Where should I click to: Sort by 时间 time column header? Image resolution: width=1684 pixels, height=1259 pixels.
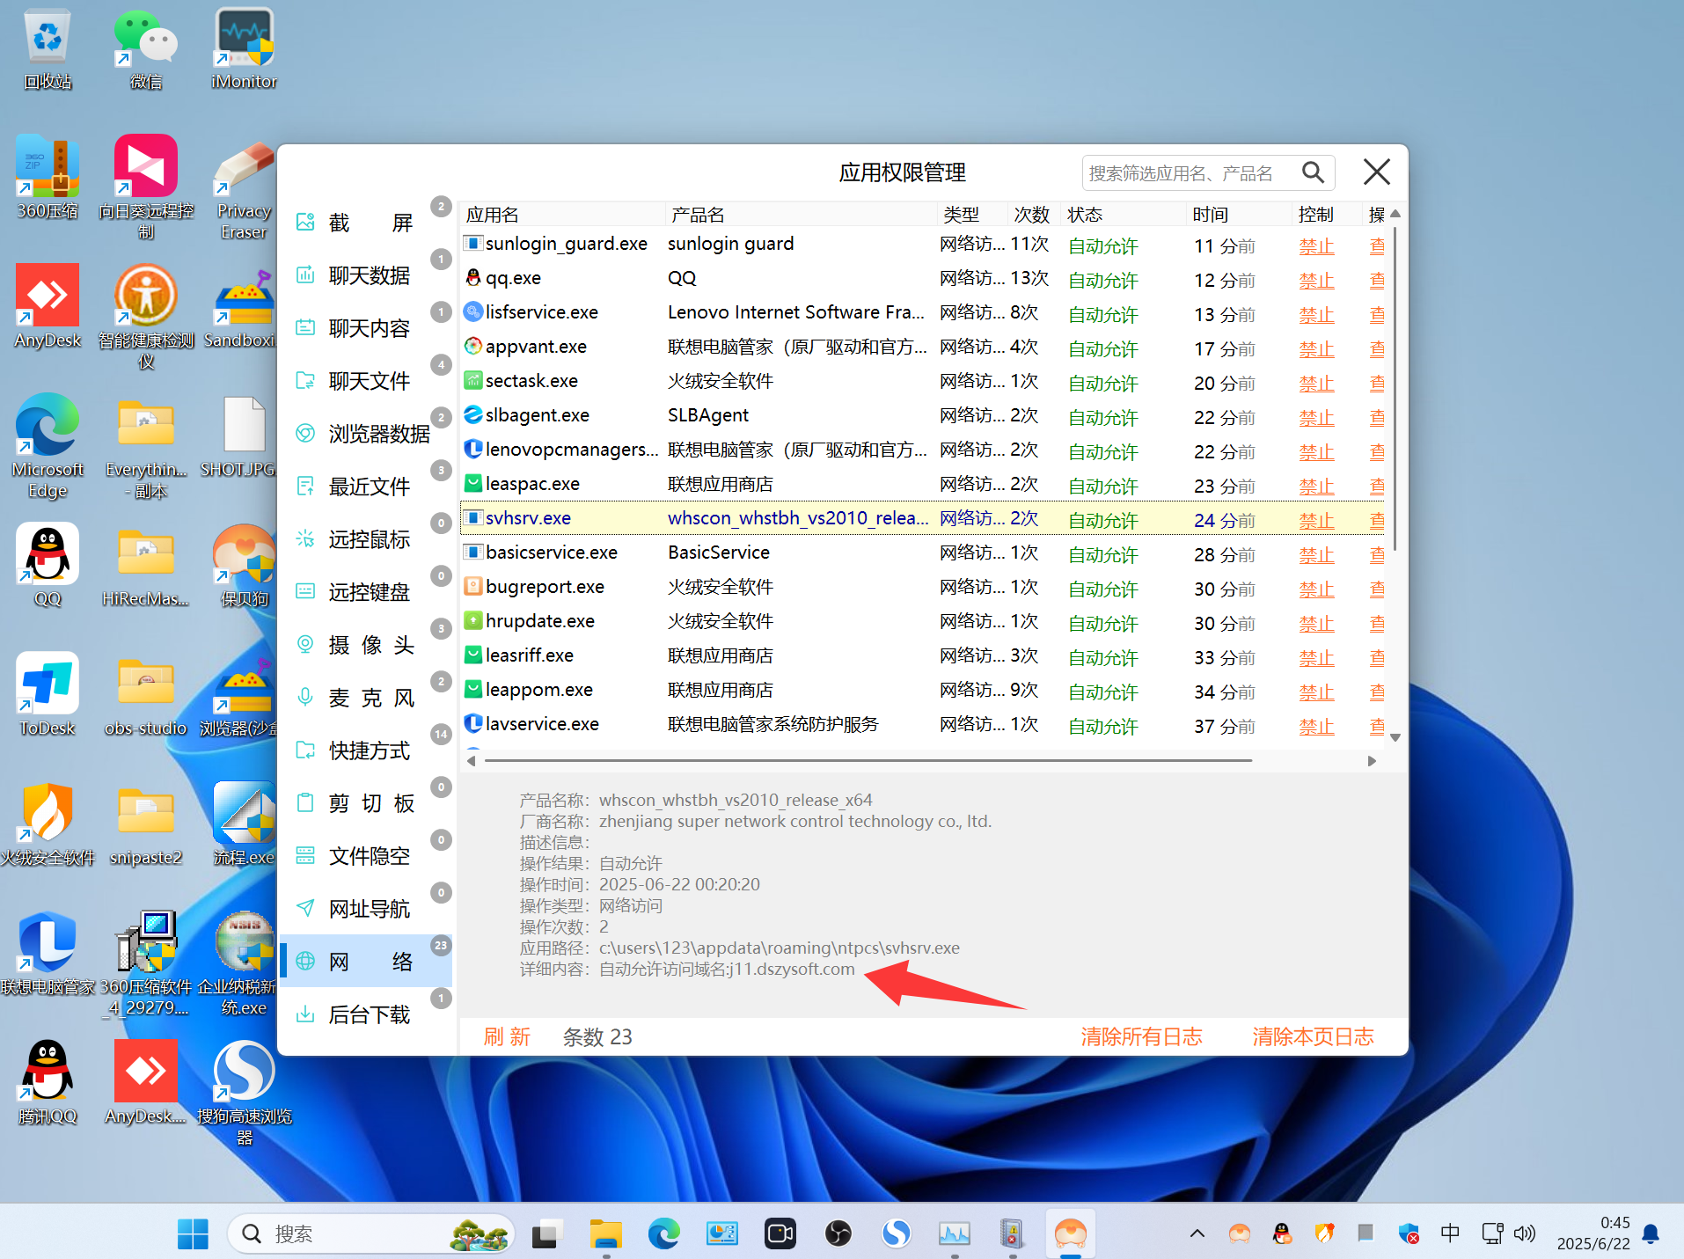(1239, 214)
